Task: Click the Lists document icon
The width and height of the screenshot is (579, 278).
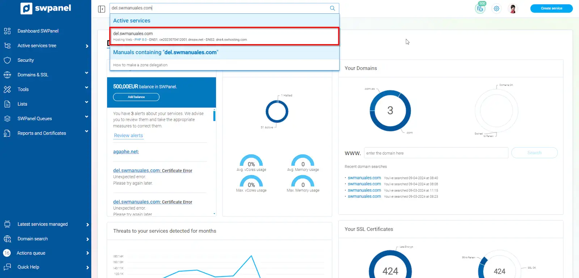Action: pos(7,104)
